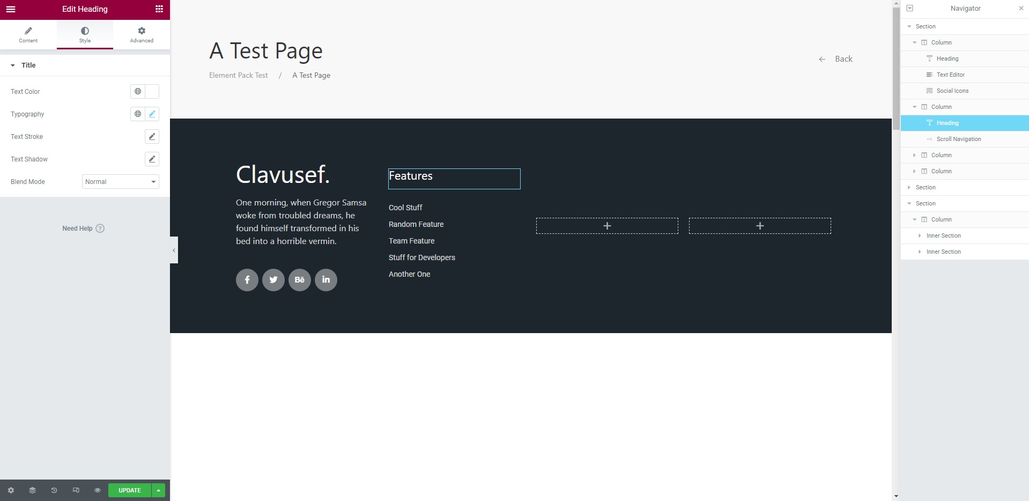Switch to the Content tab
The image size is (1029, 501).
[x=28, y=34]
